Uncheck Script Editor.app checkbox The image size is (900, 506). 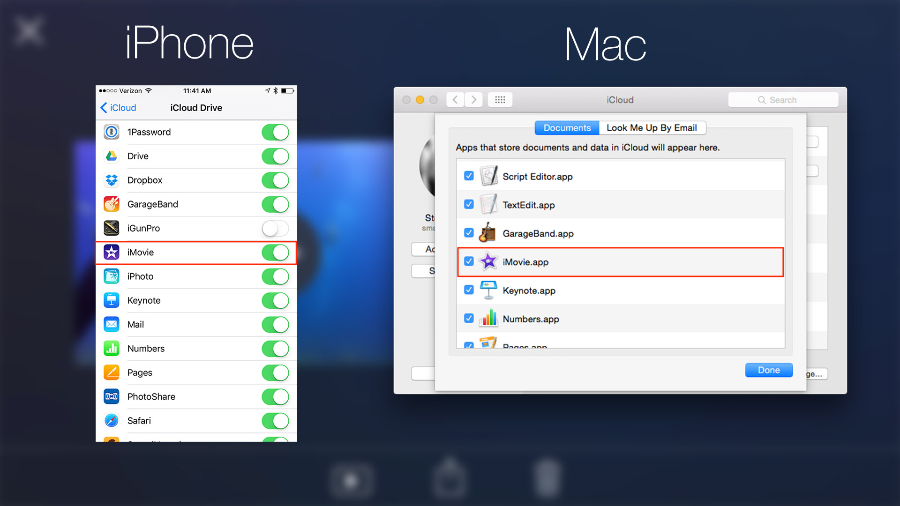(x=469, y=176)
